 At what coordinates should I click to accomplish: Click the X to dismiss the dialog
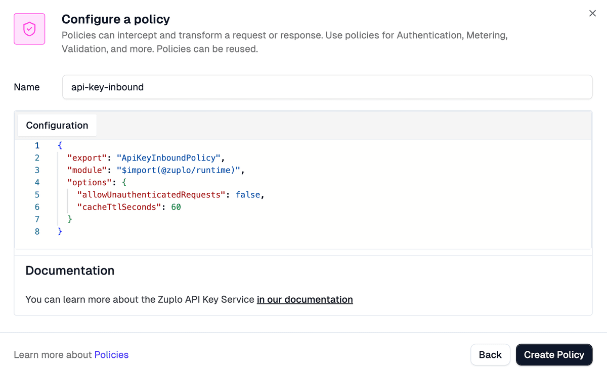coord(592,13)
